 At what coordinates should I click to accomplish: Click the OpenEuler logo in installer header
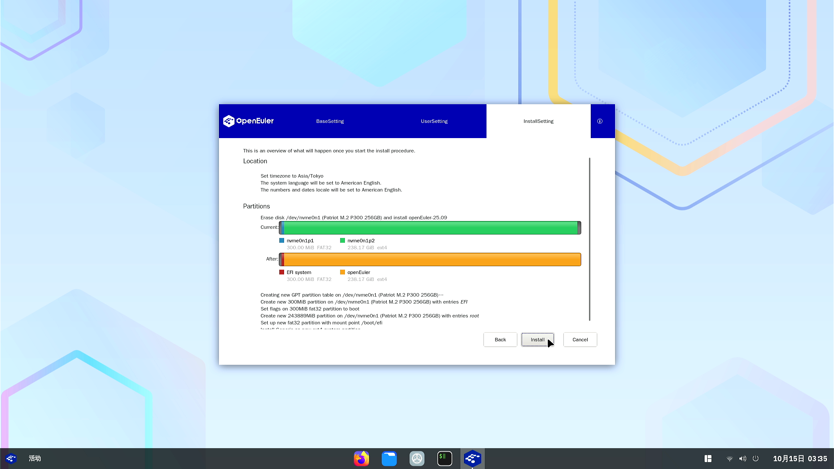click(x=248, y=121)
